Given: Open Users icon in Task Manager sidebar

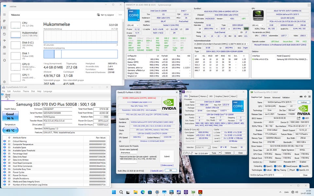Looking at the screenshot, I should [x=4, y=47].
